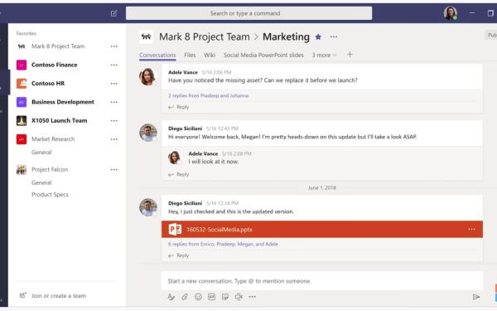The width and height of the screenshot is (497, 311).
Task: Open Business Development more options
Action: tap(114, 102)
